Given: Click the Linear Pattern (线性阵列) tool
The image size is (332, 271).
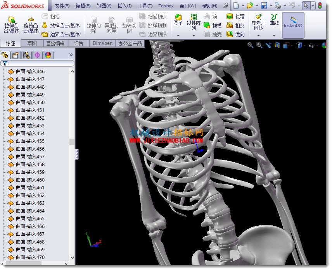Looking at the screenshot, I should (x=194, y=22).
